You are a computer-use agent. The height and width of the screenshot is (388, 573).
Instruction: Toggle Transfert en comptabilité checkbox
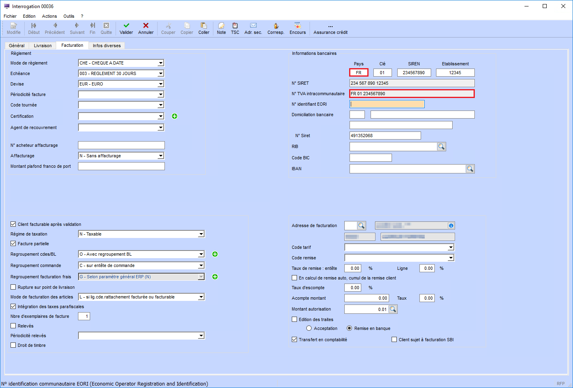point(295,340)
